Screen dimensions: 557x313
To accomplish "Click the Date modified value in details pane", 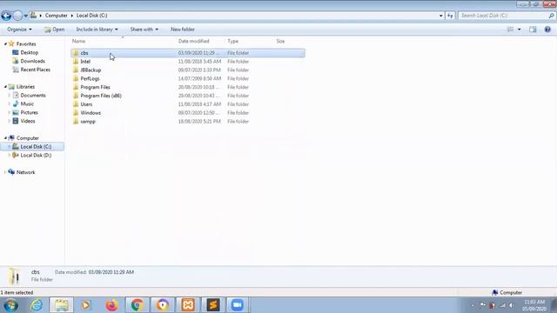I will 111,272.
